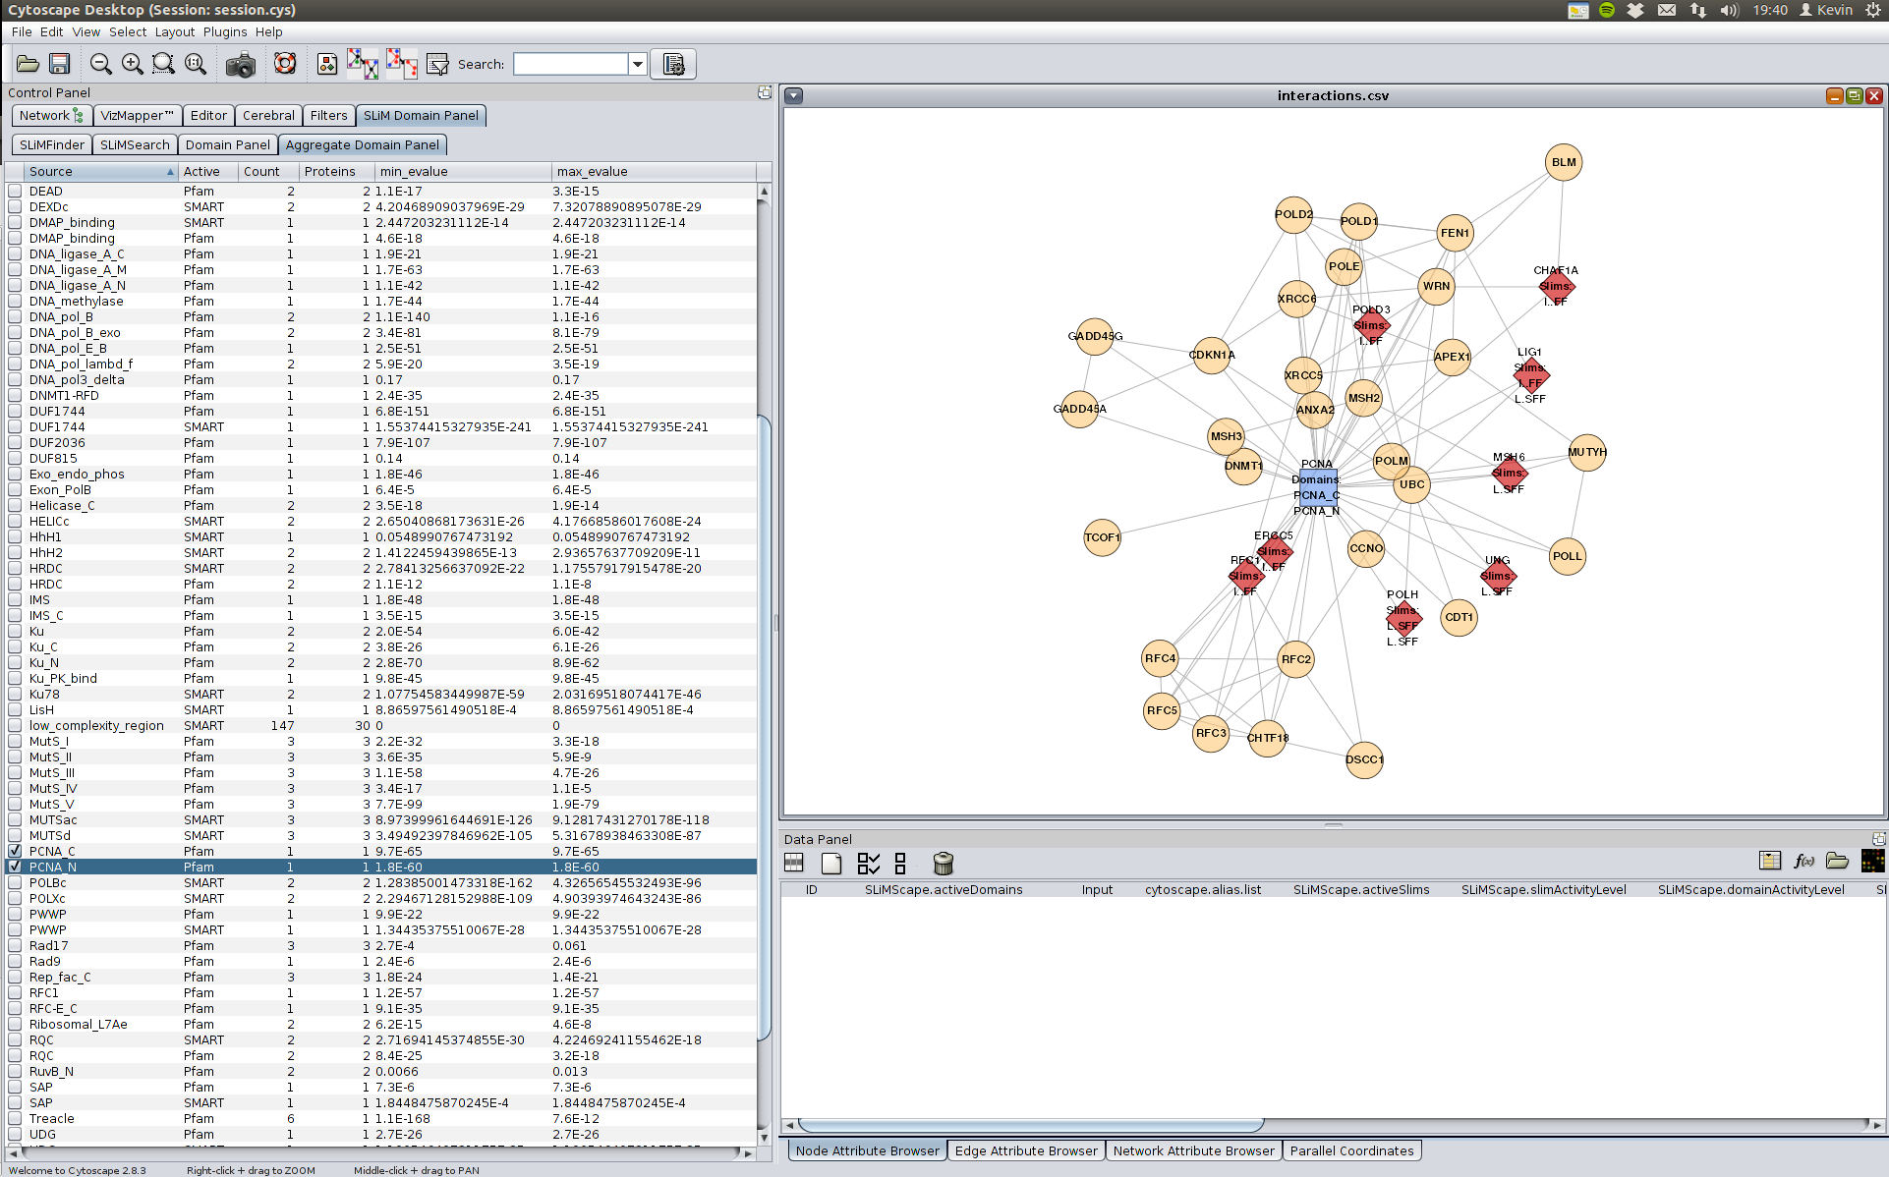Viewport: 1889px width, 1177px height.
Task: Open the Edge Attribute Browser tab
Action: [1025, 1150]
